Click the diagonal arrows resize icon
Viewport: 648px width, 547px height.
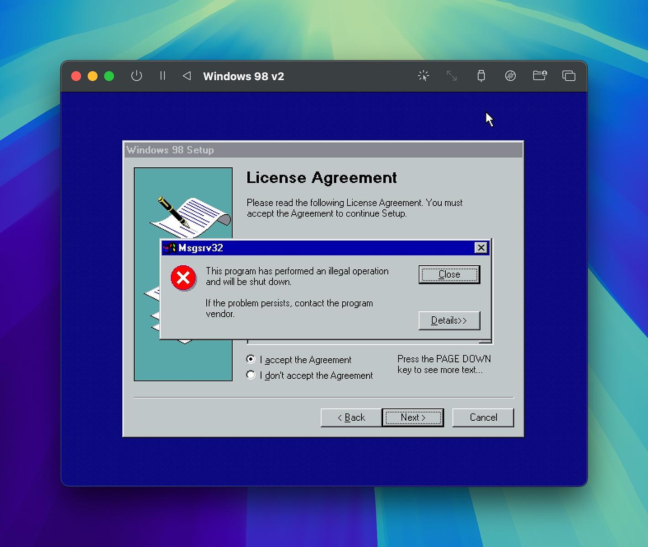click(x=451, y=76)
